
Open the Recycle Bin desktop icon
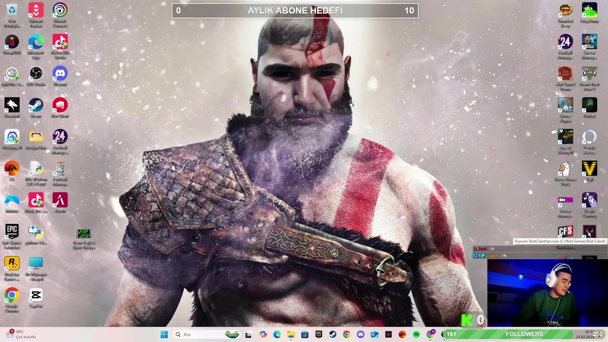coord(12,14)
